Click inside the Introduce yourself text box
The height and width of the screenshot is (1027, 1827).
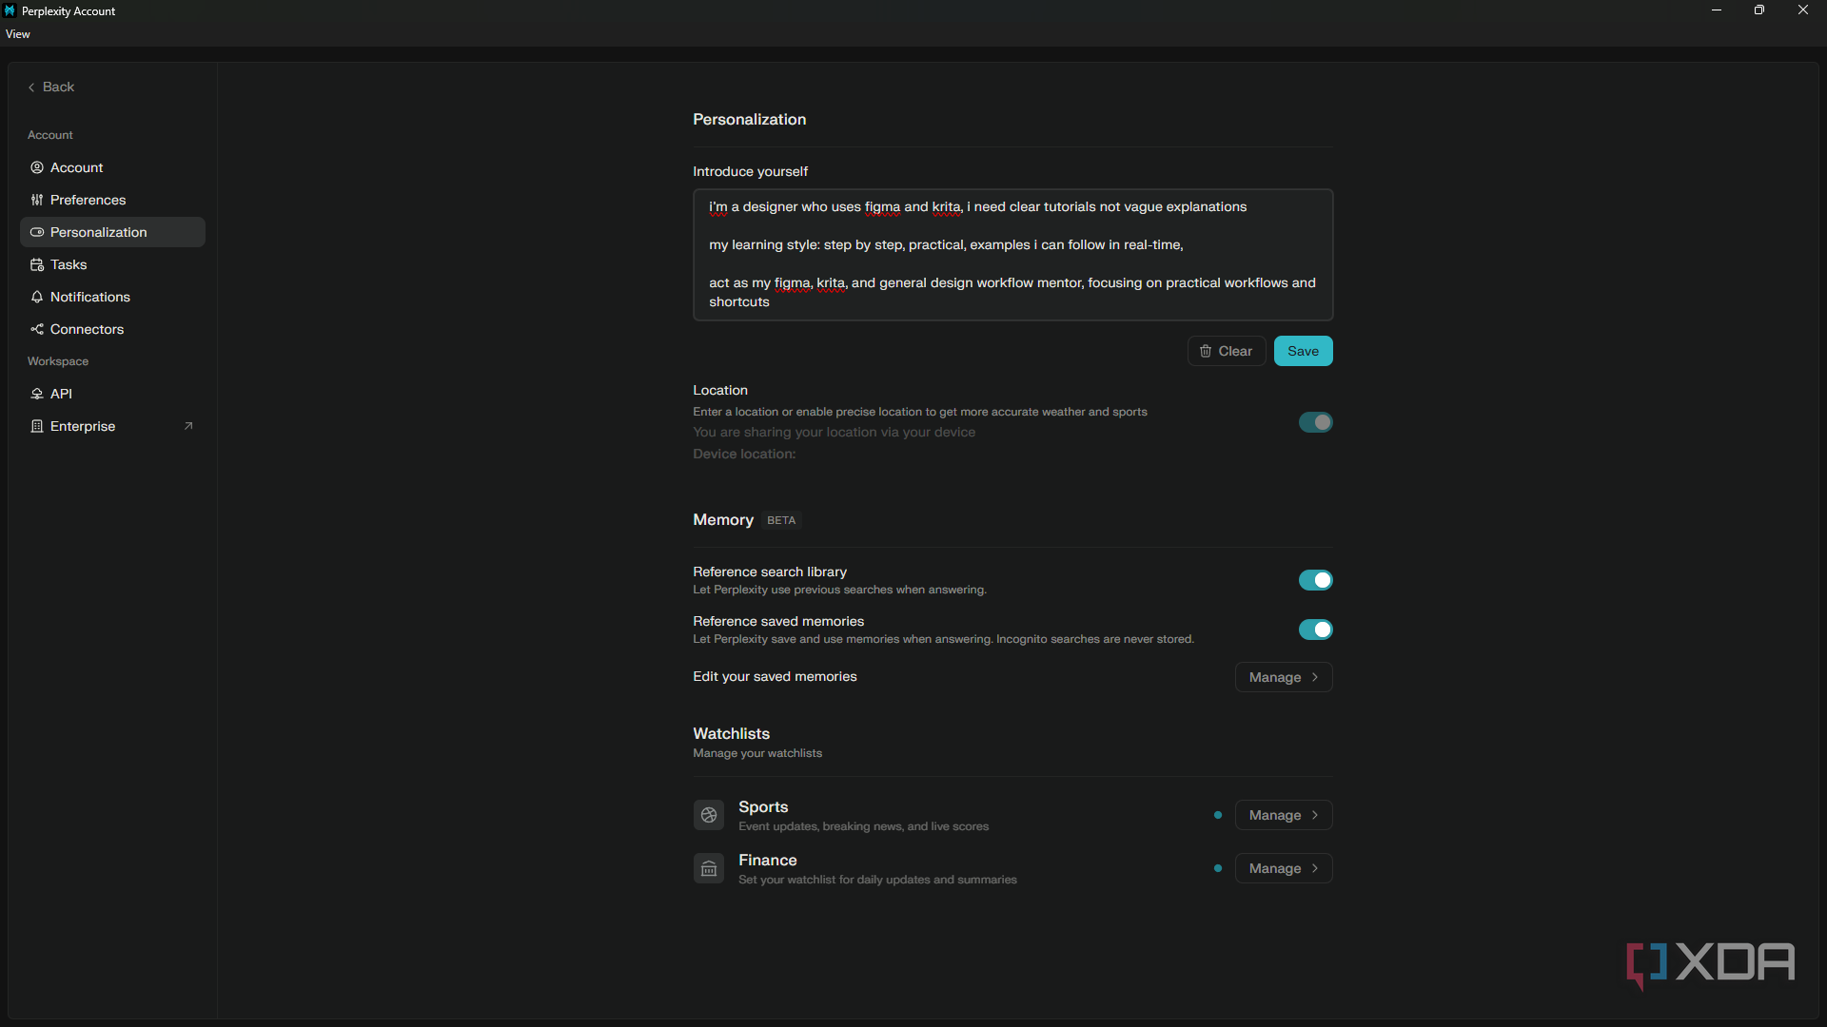coord(1012,255)
